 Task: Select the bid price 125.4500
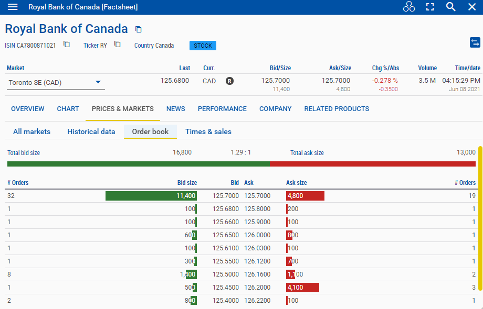pos(225,288)
